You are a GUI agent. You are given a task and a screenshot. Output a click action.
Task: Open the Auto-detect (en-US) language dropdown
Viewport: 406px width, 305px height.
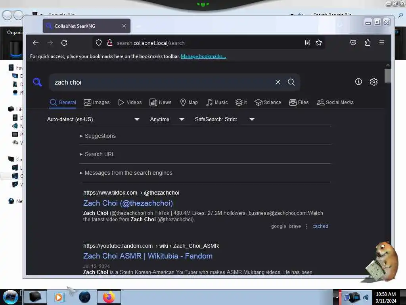[x=93, y=119]
